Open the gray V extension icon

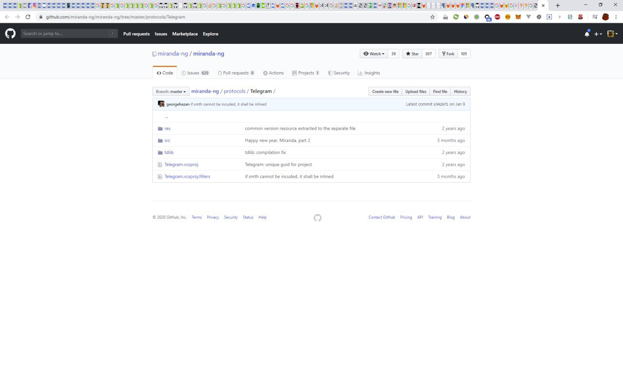pyautogui.click(x=528, y=17)
